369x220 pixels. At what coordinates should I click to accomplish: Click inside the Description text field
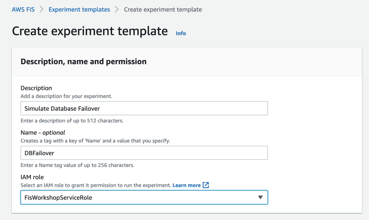click(x=144, y=108)
